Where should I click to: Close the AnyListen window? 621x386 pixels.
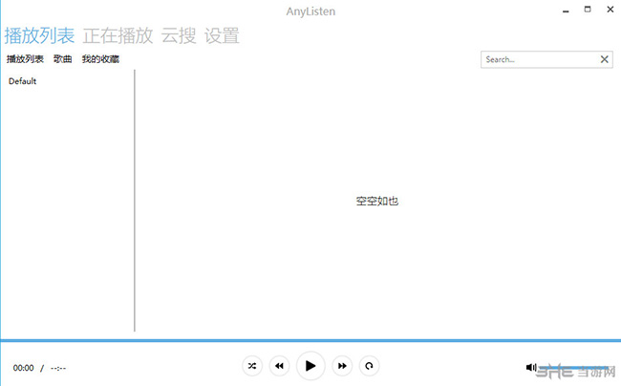coord(610,10)
